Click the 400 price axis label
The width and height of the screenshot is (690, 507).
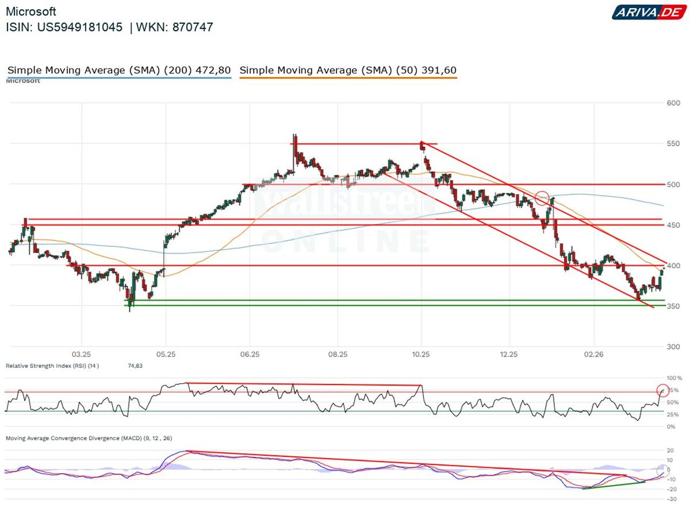coord(673,265)
